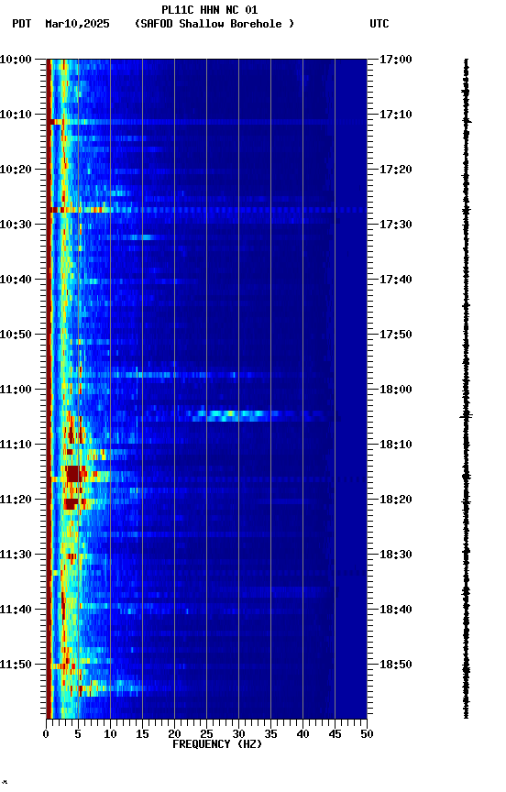Click the 18:50 UTC time label

[x=396, y=665]
